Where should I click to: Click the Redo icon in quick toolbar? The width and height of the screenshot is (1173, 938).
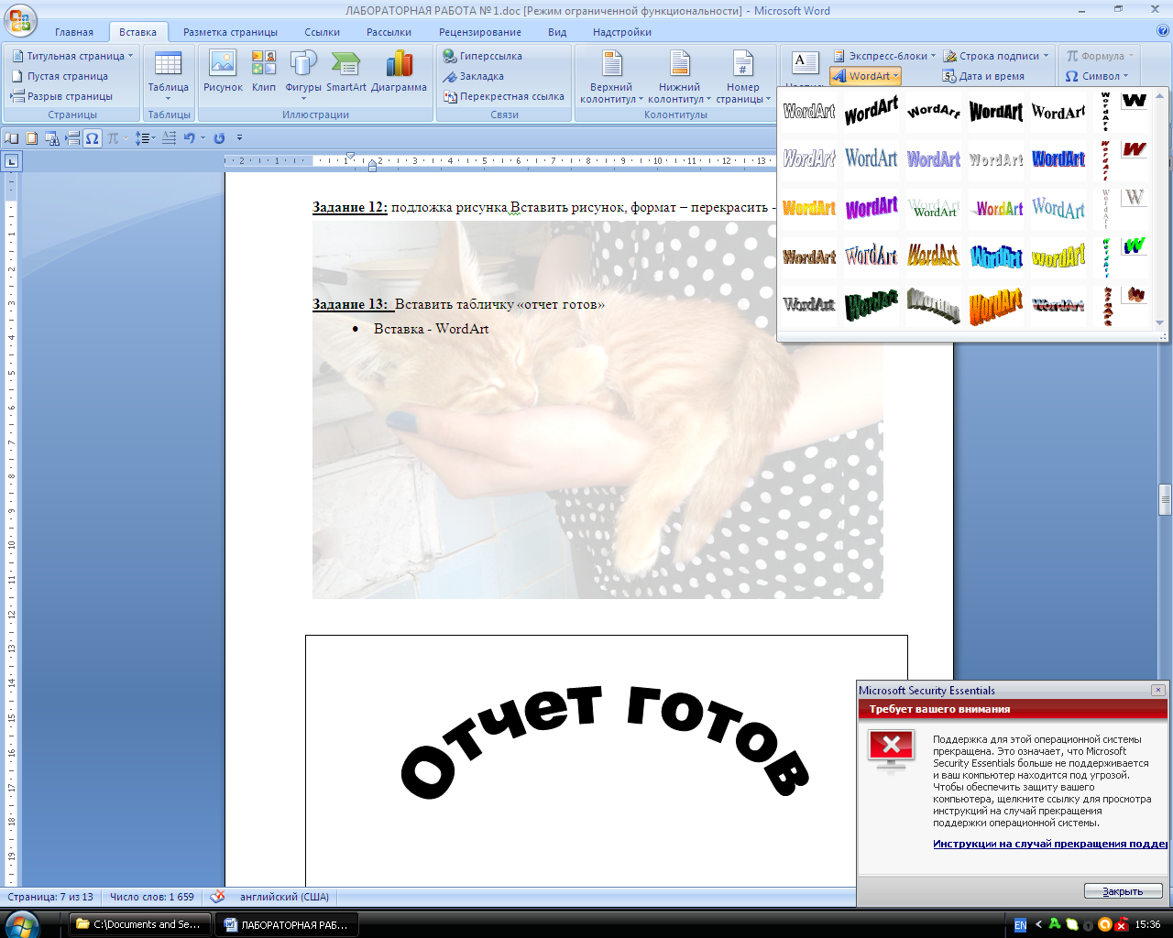219,138
